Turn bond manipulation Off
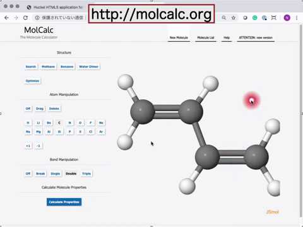Image resolution: width=303 pixels, height=227 pixels. pos(28,173)
